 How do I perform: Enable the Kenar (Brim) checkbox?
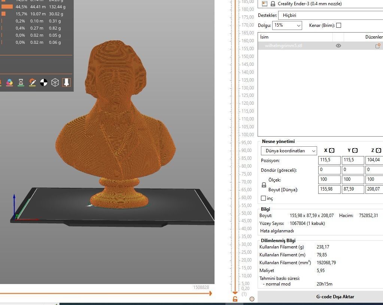click(338, 25)
